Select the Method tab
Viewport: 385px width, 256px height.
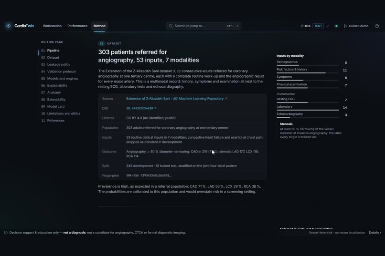tap(99, 26)
